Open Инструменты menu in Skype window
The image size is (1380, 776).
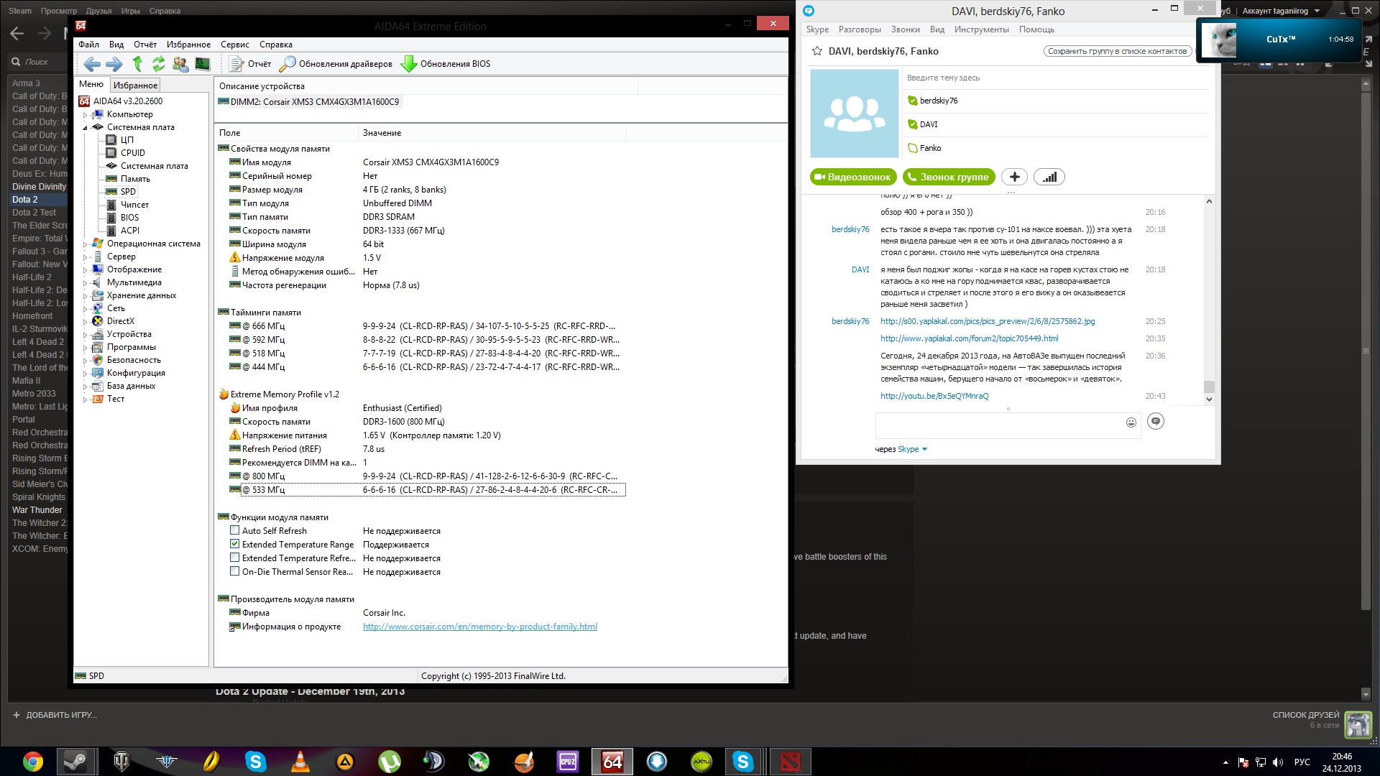(x=981, y=29)
